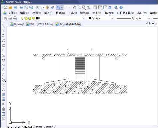The width and height of the screenshot is (158, 128).
Task: Open the Hatch fill tool
Action: (x=4, y=94)
